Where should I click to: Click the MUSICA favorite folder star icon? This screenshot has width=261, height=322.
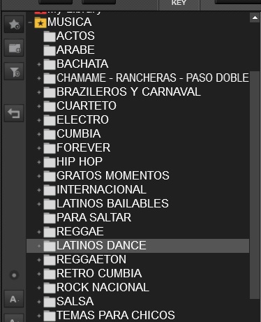(x=40, y=22)
